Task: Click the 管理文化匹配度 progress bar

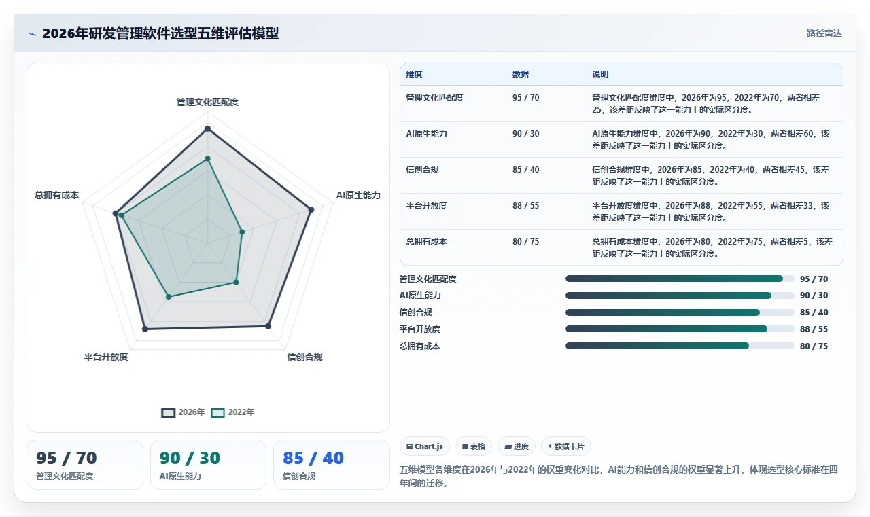Action: tap(680, 279)
